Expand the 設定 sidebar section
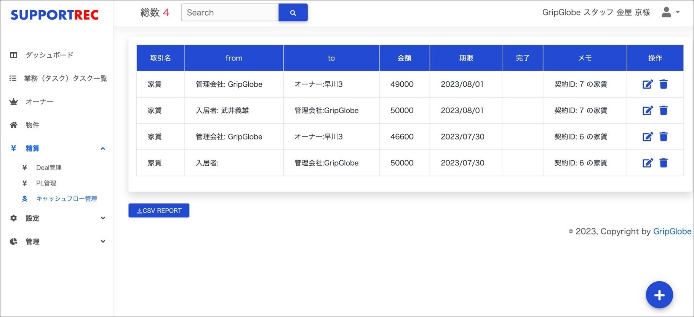 pos(102,218)
